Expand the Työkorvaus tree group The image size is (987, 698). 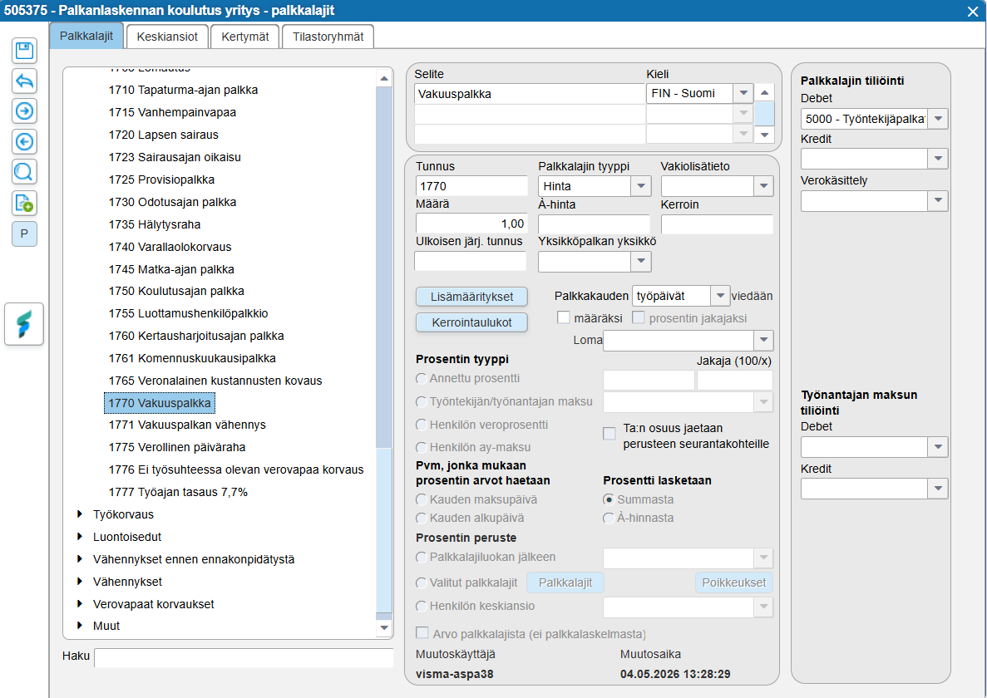[80, 514]
